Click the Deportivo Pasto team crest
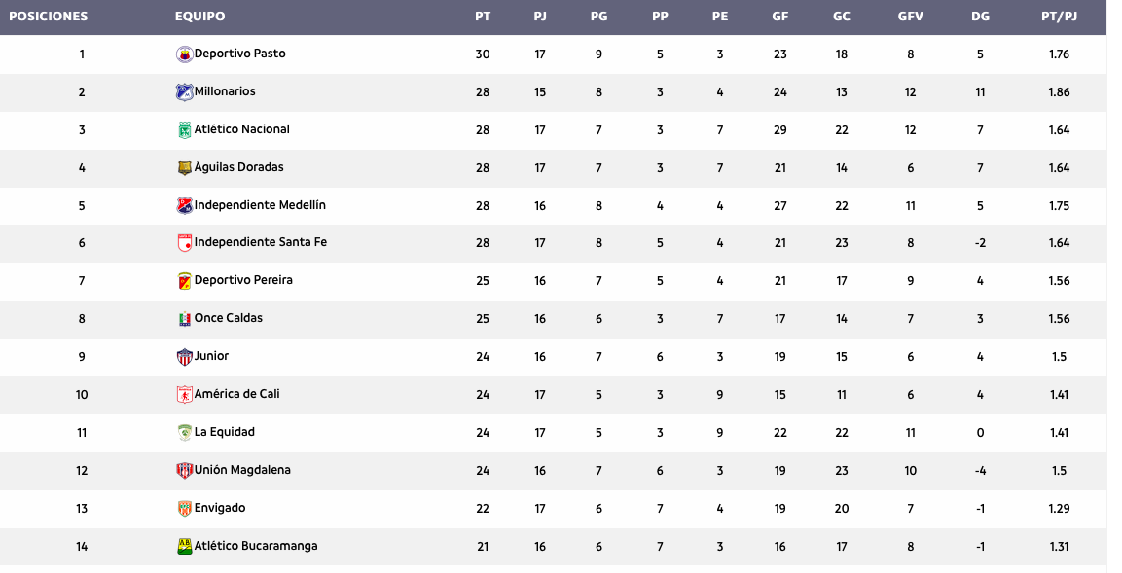1122x573 pixels. pyautogui.click(x=184, y=54)
